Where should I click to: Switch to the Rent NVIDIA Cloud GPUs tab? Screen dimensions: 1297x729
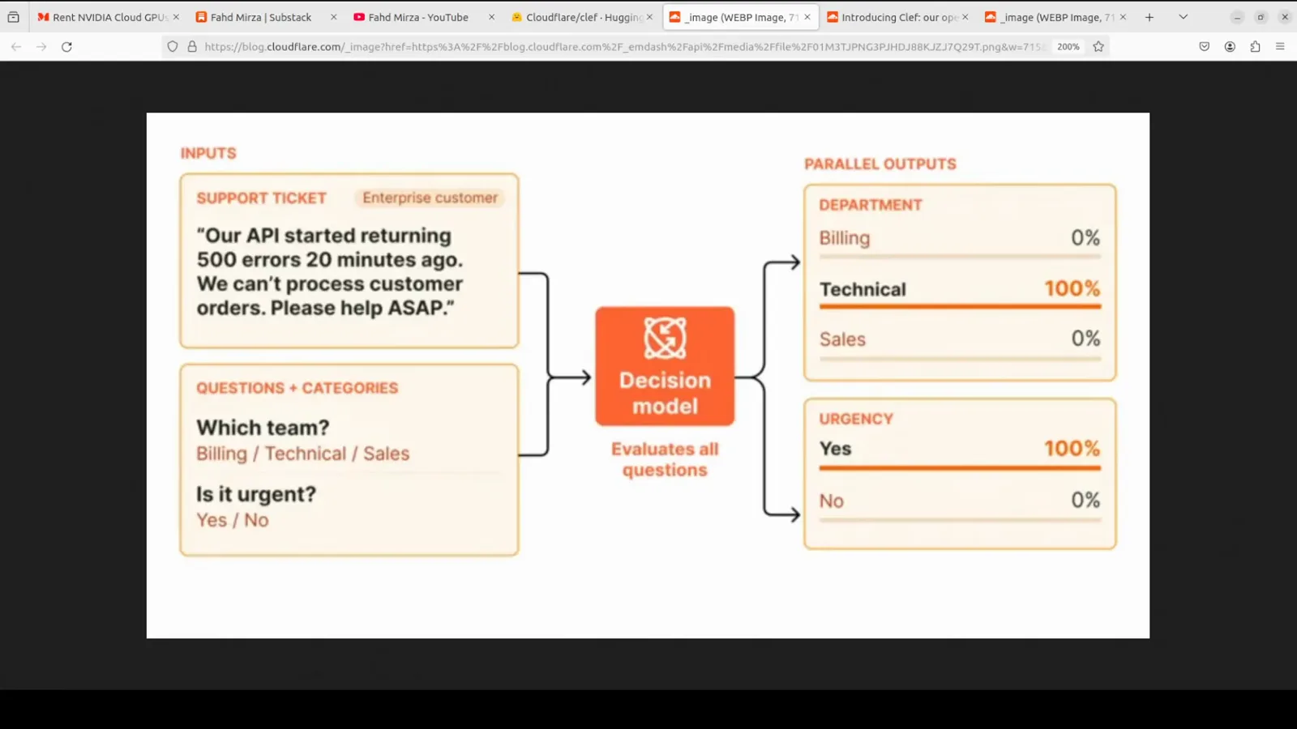pyautogui.click(x=108, y=17)
